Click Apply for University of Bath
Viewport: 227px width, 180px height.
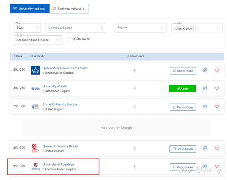183,88
